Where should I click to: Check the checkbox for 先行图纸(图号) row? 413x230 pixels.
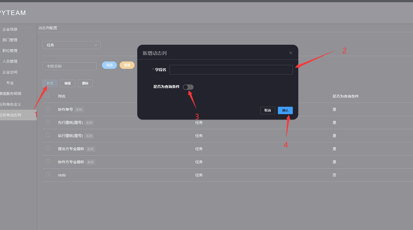click(48, 122)
